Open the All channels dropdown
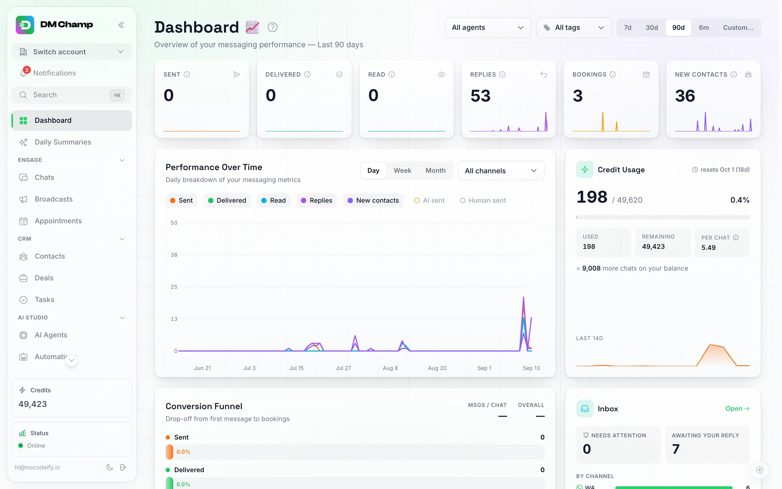 [501, 171]
